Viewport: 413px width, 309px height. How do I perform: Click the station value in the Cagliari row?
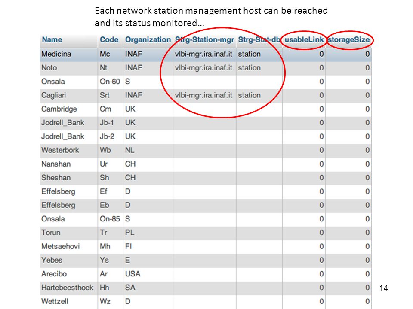click(x=249, y=95)
